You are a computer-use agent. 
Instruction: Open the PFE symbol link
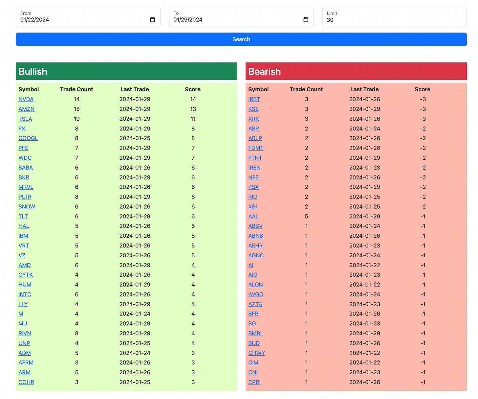click(x=23, y=148)
